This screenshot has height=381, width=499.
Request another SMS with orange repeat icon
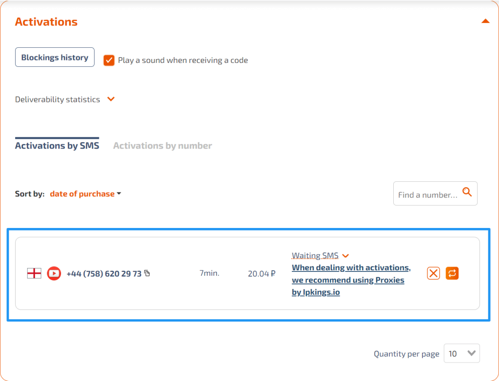[x=452, y=273]
